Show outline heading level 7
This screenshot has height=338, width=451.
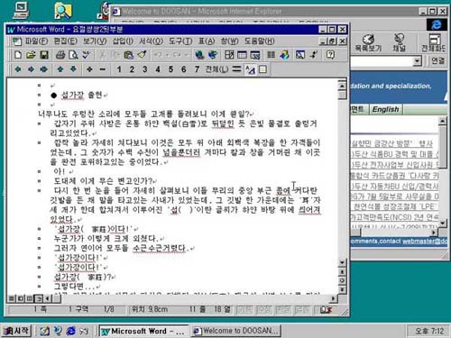pos(197,69)
